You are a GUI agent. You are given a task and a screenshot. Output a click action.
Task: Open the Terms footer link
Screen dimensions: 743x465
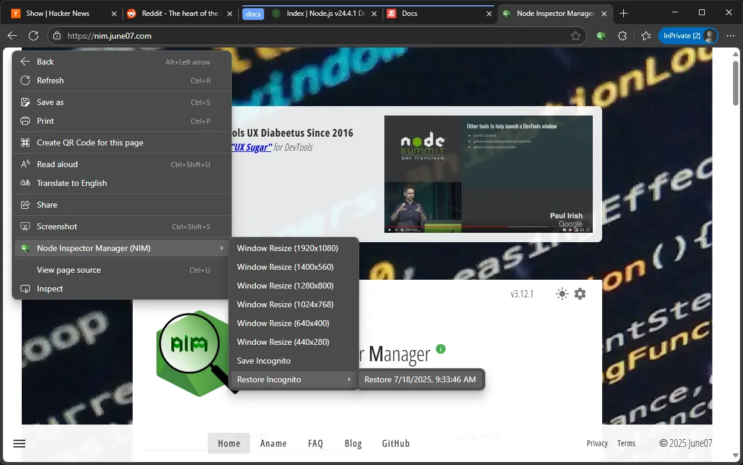[x=626, y=443]
